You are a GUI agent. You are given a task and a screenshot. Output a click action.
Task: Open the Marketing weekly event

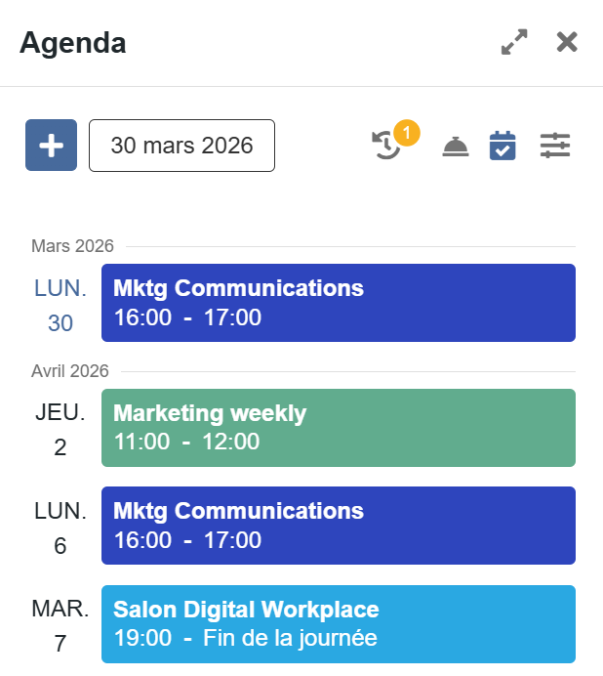(338, 428)
